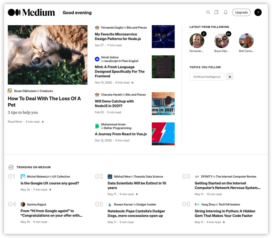Image resolution: width=272 pixels, height=238 pixels.
Task: Open the Creatures publication link
Action: coord(46,91)
